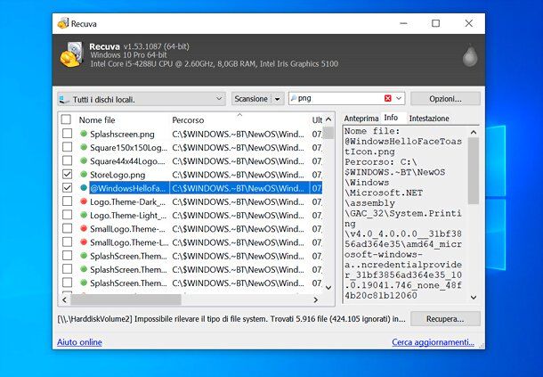Check the Square44x44Logo checkbox
The height and width of the screenshot is (377, 543).
point(67,160)
